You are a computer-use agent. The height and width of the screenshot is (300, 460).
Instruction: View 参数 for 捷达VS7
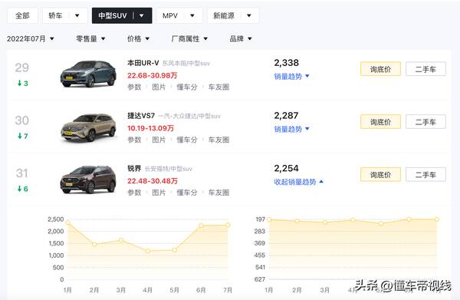click(134, 140)
